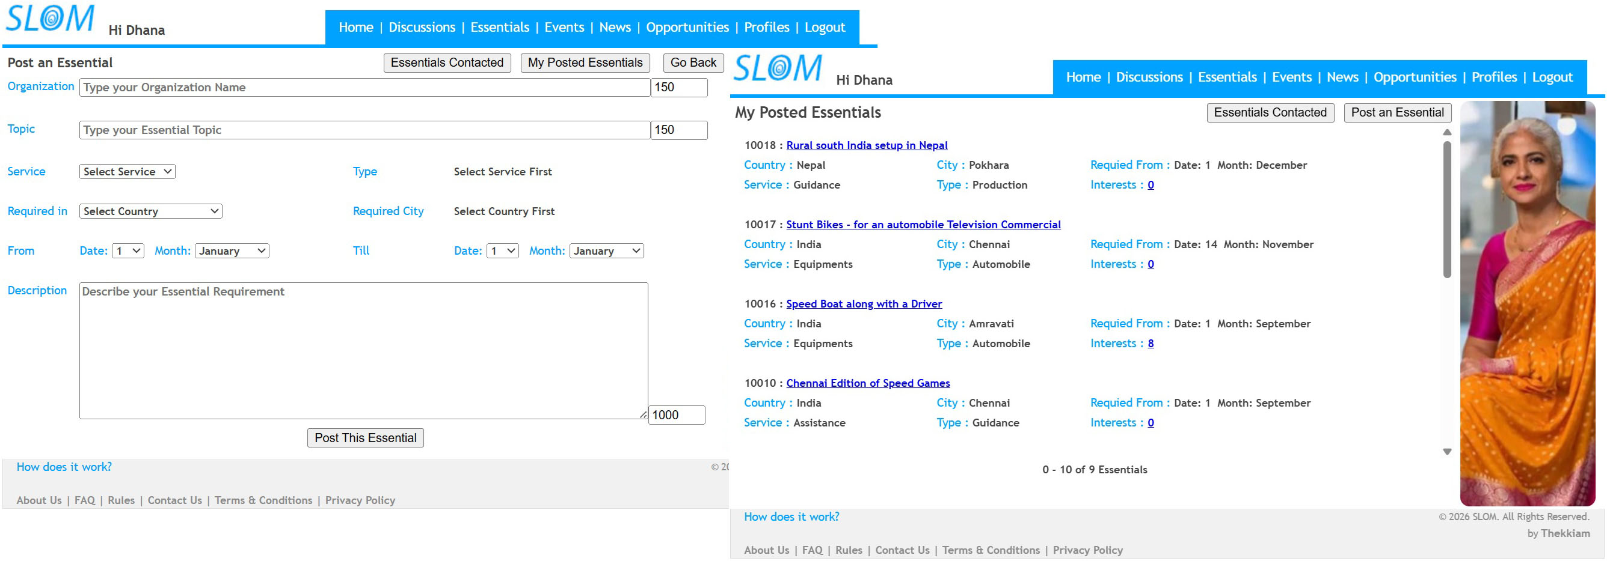Click the Interests count 0 for essential 10018
Viewport: 1607px width, 561px height.
coord(1151,185)
